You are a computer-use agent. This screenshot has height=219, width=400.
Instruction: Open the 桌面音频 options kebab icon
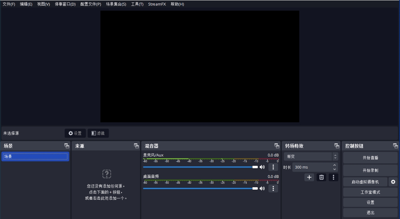click(273, 188)
